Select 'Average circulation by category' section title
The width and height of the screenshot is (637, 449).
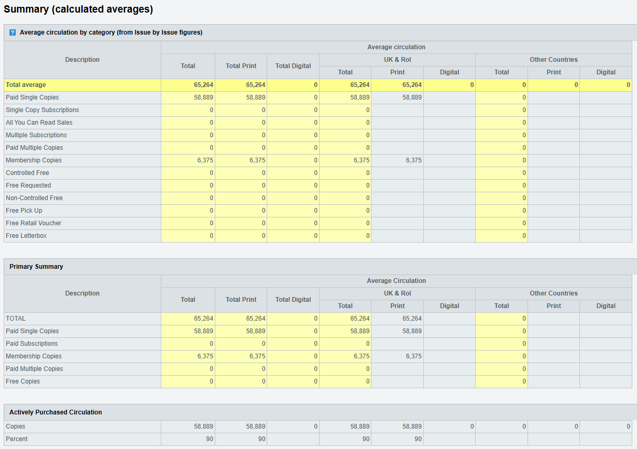point(111,32)
